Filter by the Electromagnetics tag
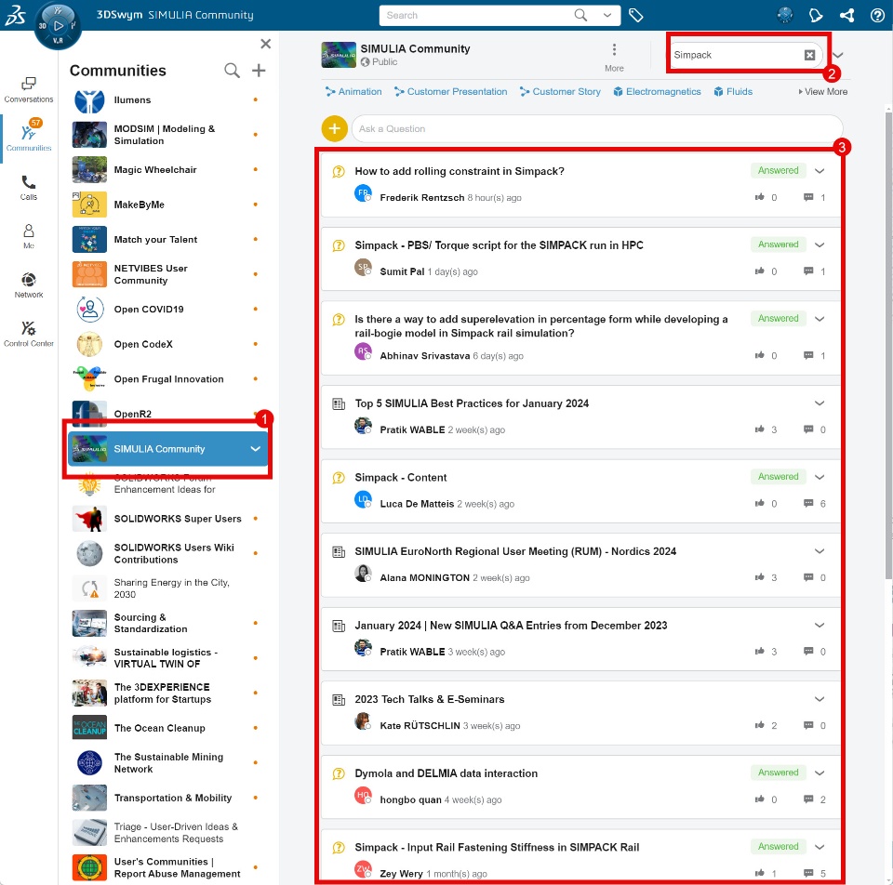Image resolution: width=893 pixels, height=885 pixels. tap(657, 92)
